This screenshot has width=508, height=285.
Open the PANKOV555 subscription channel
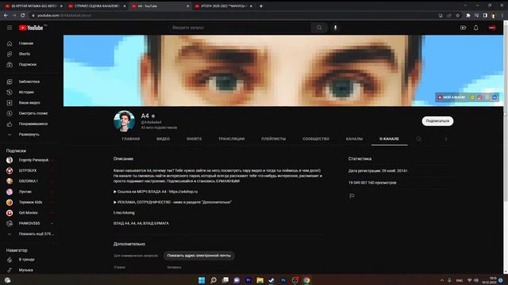click(x=30, y=223)
